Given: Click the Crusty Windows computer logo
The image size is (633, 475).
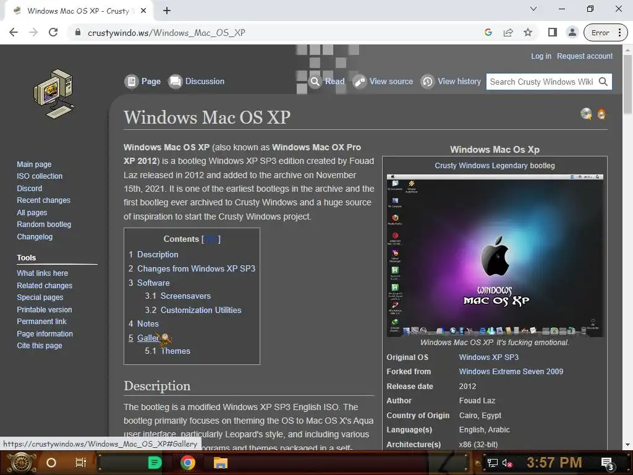Looking at the screenshot, I should [x=54, y=94].
